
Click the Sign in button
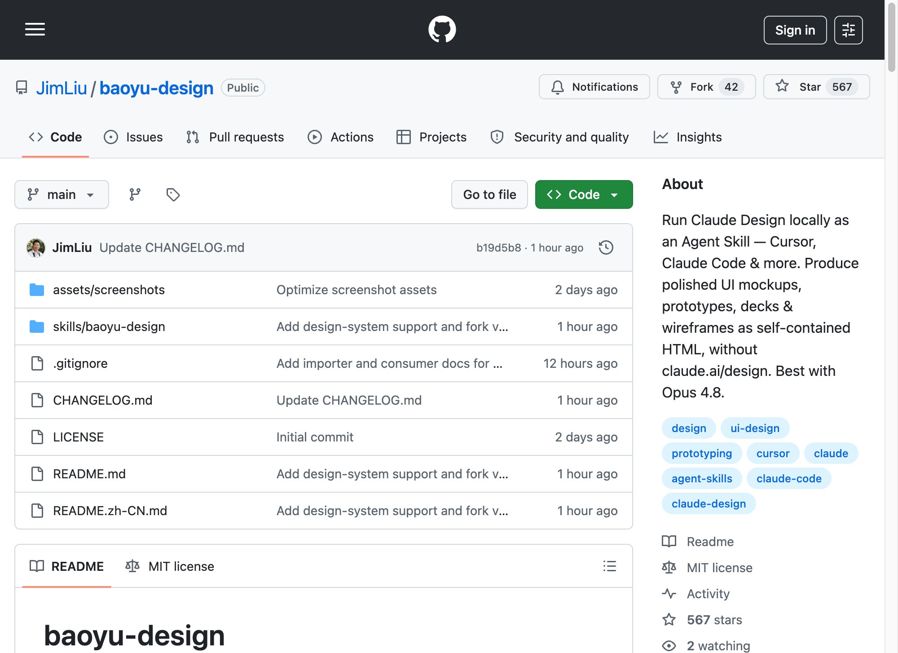[795, 30]
